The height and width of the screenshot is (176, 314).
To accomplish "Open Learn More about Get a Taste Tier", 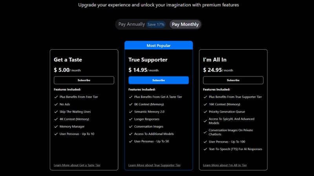I will (x=77, y=165).
